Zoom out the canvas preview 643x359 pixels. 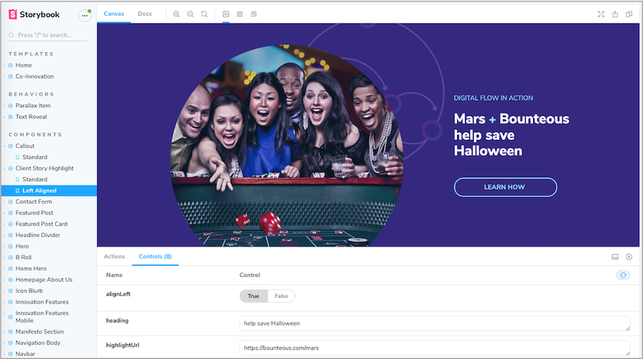(x=190, y=14)
